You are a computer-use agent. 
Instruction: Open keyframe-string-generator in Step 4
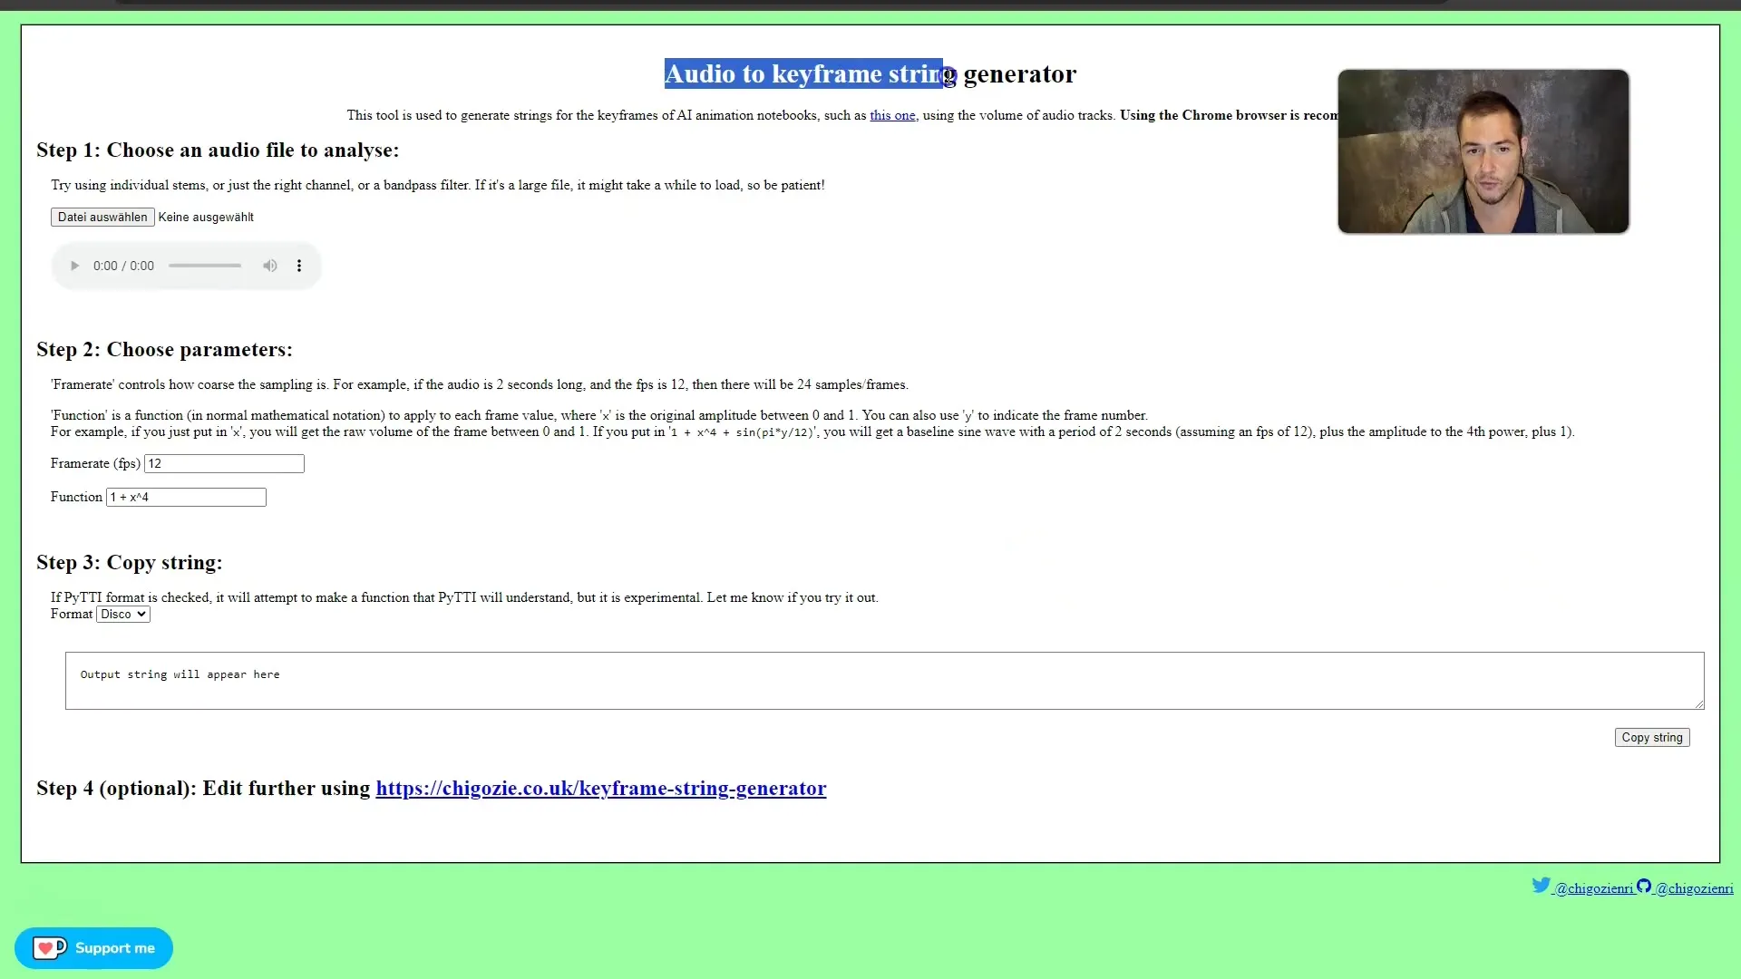click(x=600, y=787)
